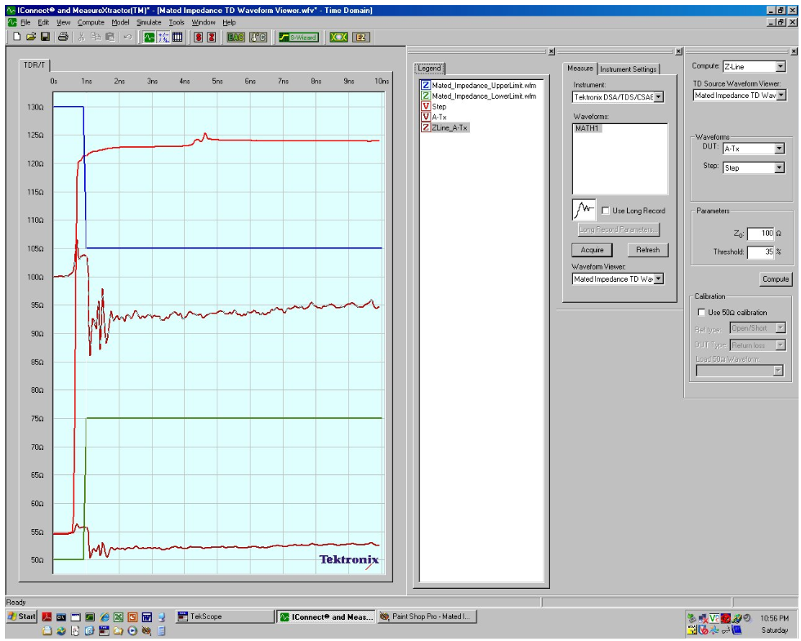Click the green eye-diagram toolbar icon
The image size is (801, 641).
pos(338,38)
